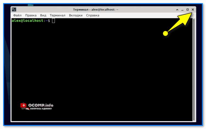Click the alex@localhost prompt text
Image resolution: width=206 pixels, height=129 pixels.
tap(31, 21)
